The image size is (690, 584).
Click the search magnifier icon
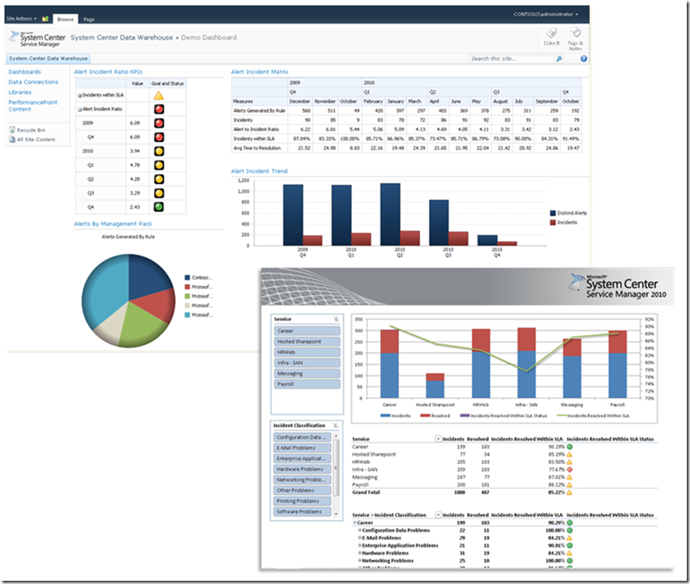point(559,58)
